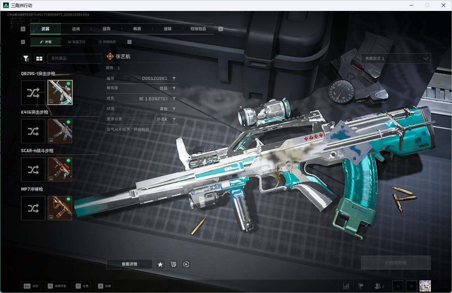Show help for 稀有度 row

174,88
